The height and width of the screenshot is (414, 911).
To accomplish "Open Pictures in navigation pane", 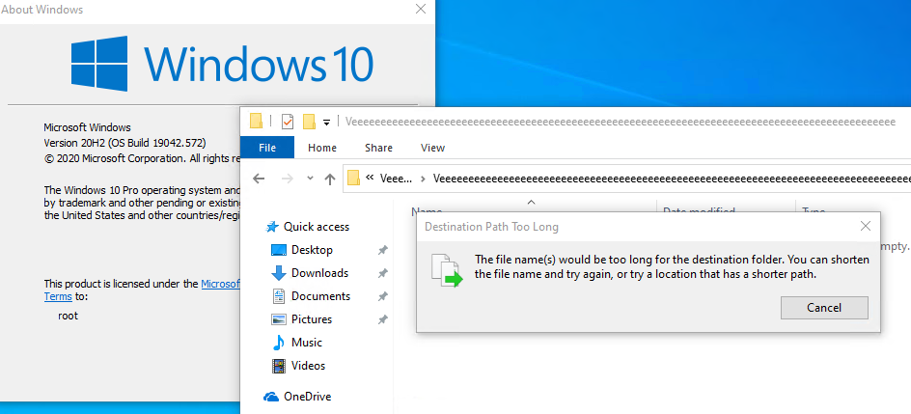I will [312, 319].
